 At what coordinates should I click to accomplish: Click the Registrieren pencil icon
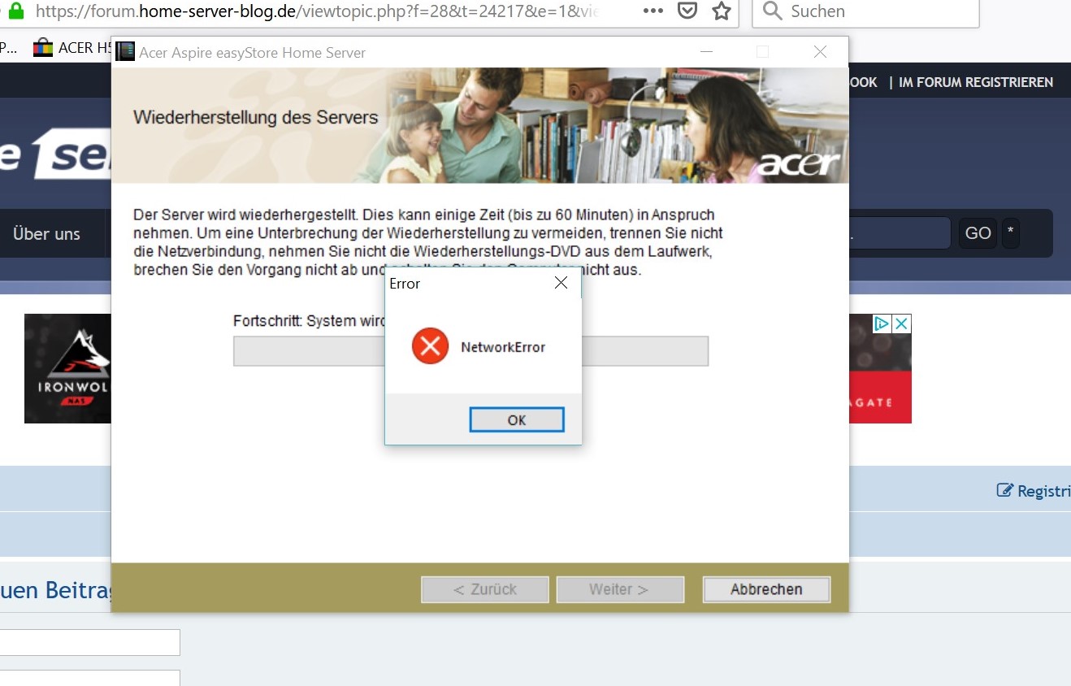coord(1004,489)
